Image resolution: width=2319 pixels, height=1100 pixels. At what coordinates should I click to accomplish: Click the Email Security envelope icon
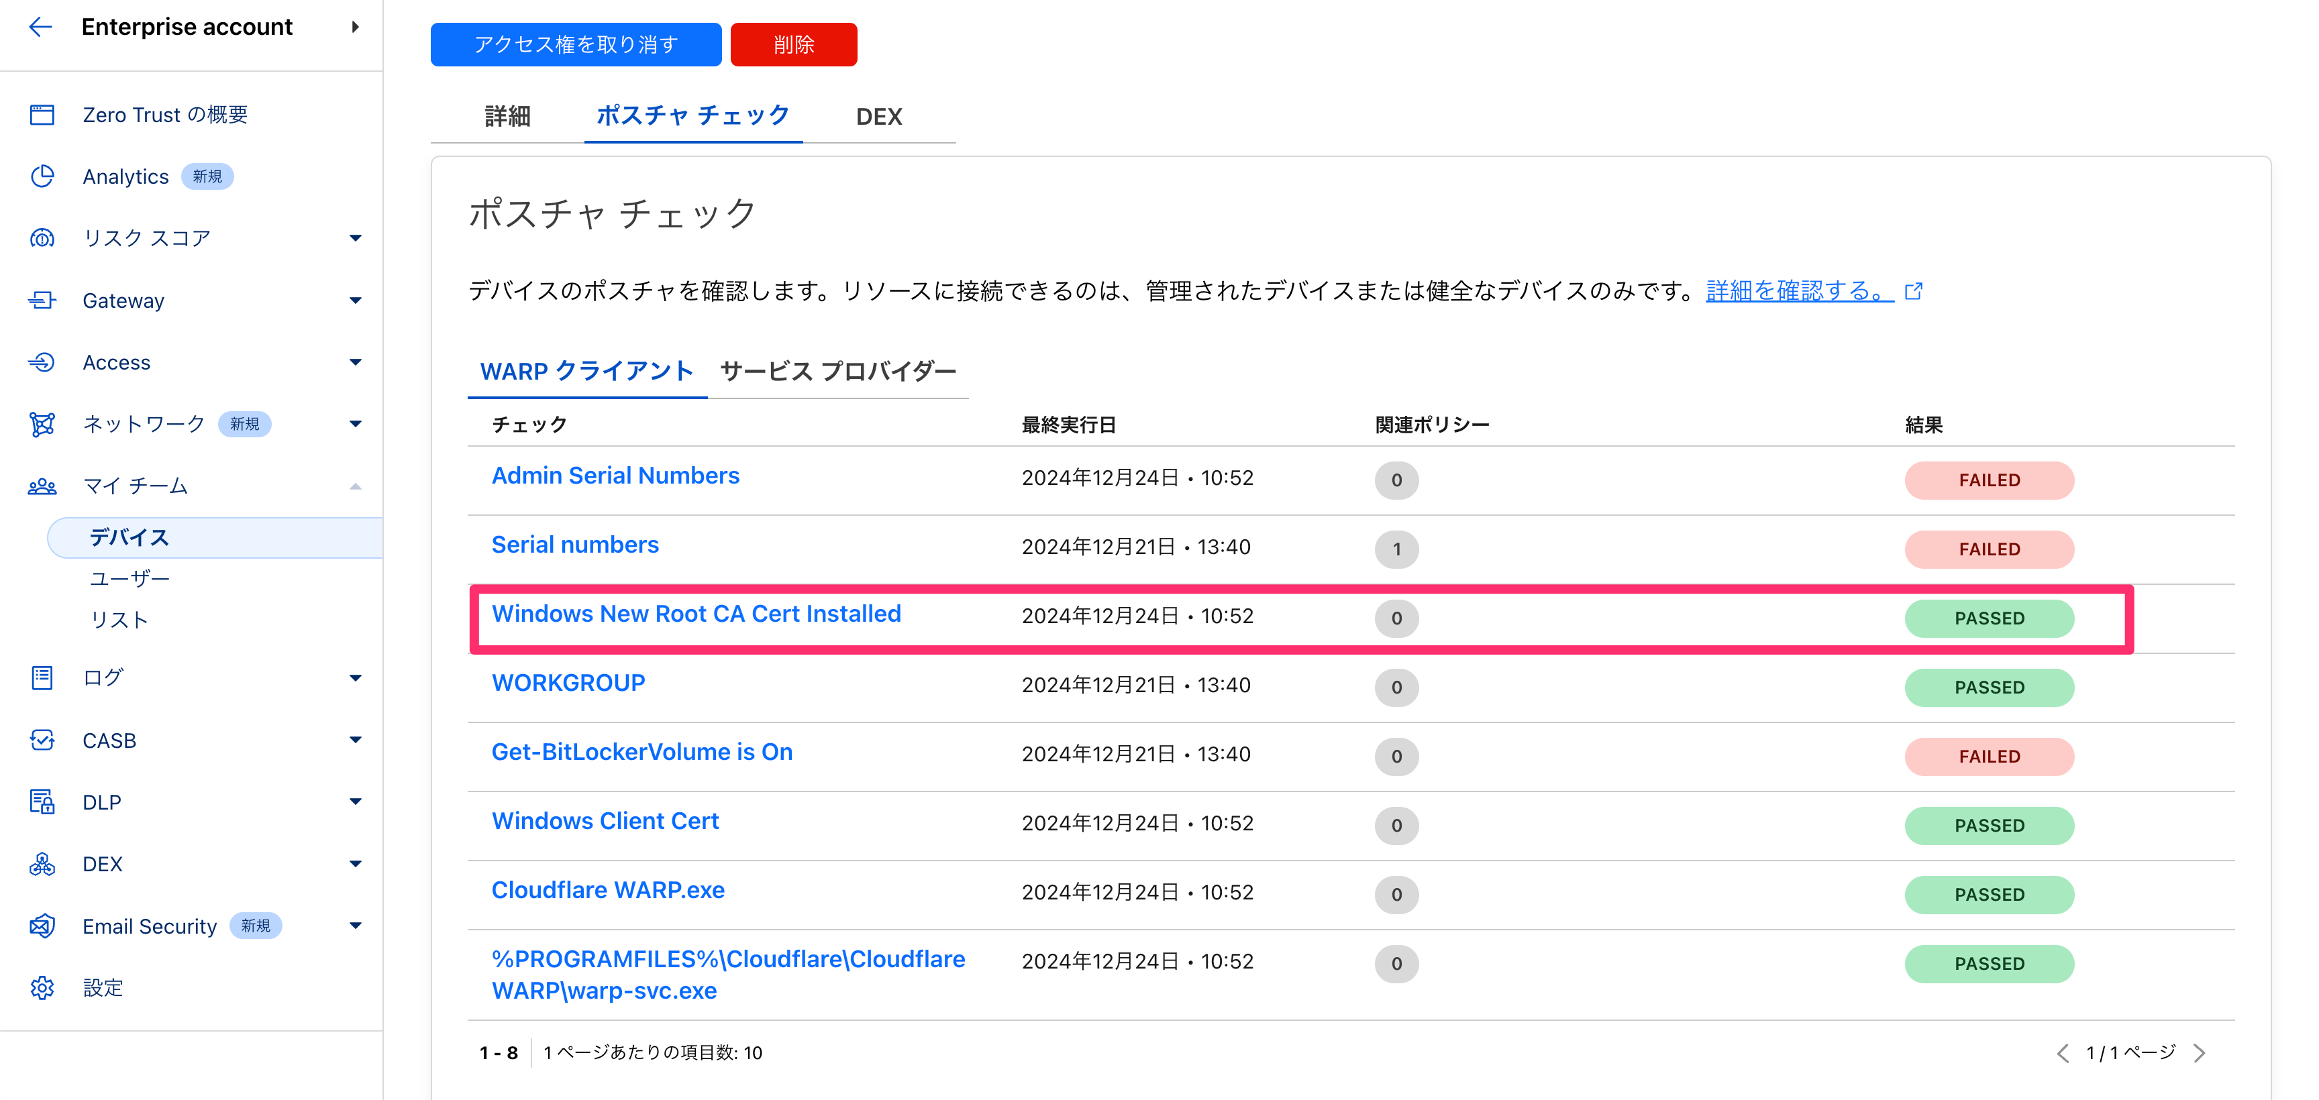click(x=42, y=926)
